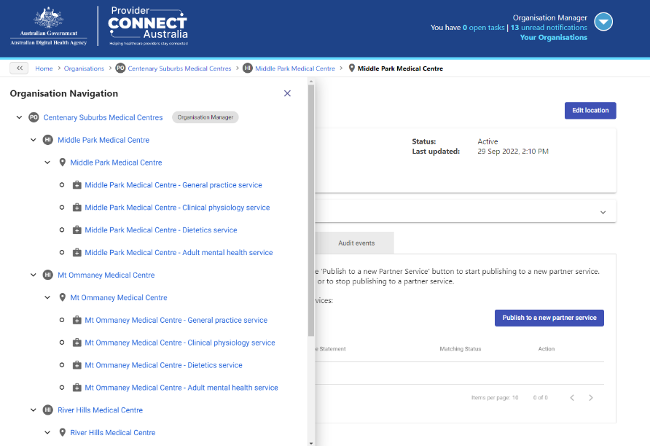The image size is (650, 446).
Task: Click briefcase icon for Mt Ommaney Adult mental health
Action: point(77,388)
